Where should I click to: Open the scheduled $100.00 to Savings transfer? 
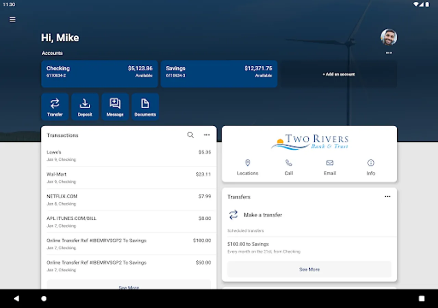[309, 247]
